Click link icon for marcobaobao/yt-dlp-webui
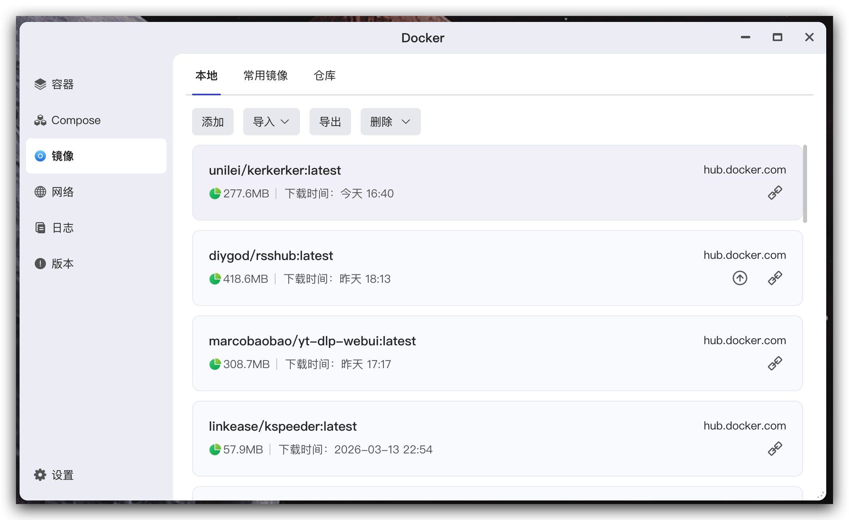The width and height of the screenshot is (849, 520). (x=775, y=364)
